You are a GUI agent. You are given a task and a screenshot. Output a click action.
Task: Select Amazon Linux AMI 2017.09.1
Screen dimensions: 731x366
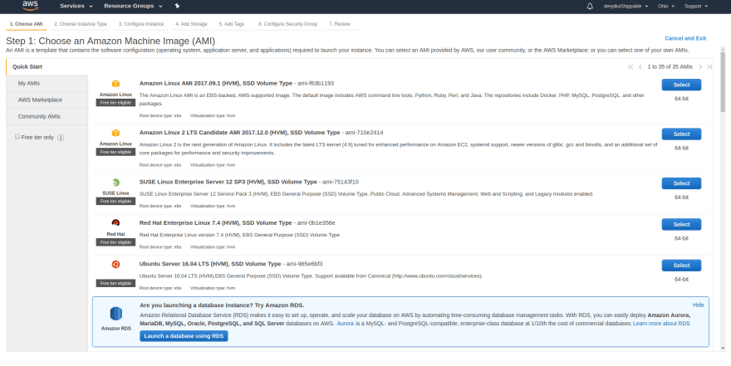click(x=681, y=85)
